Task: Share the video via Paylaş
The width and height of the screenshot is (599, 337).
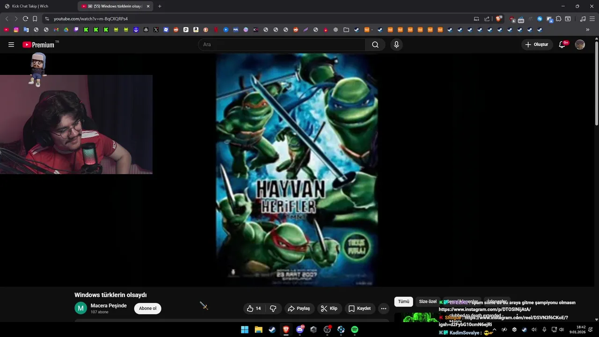Action: point(299,308)
